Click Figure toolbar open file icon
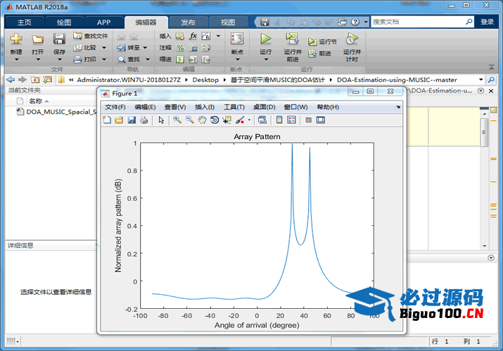 click(x=119, y=120)
